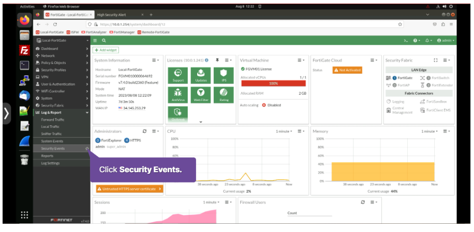The width and height of the screenshot is (474, 232).
Task: Expand the Security Fabric widget fullscreen
Action: (436, 60)
